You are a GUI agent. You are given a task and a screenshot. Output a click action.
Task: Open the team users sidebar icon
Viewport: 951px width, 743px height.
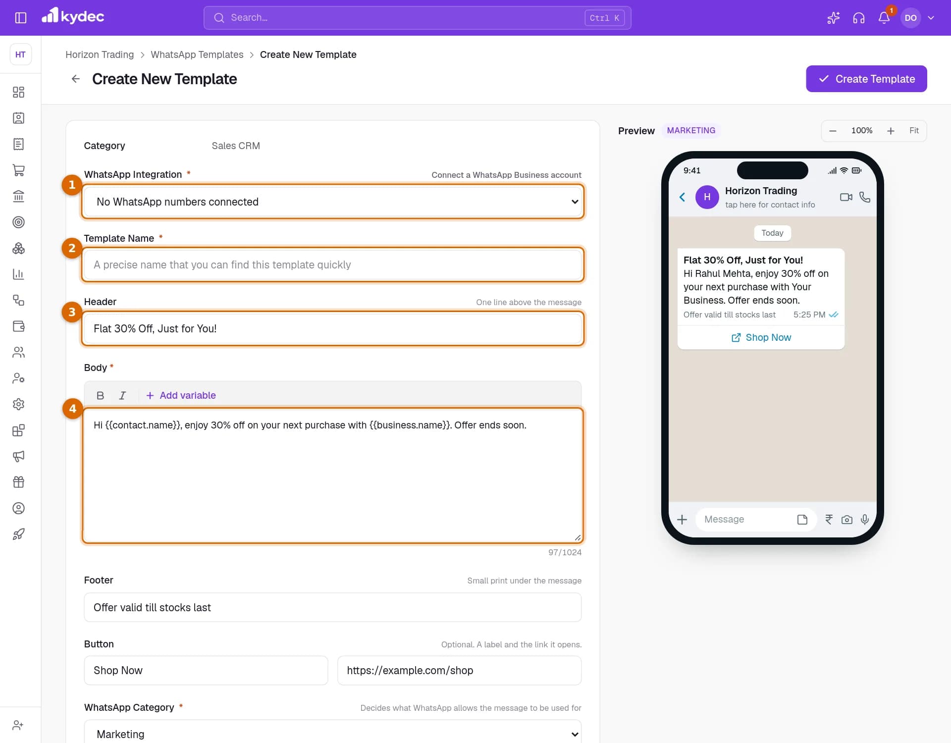pos(18,352)
